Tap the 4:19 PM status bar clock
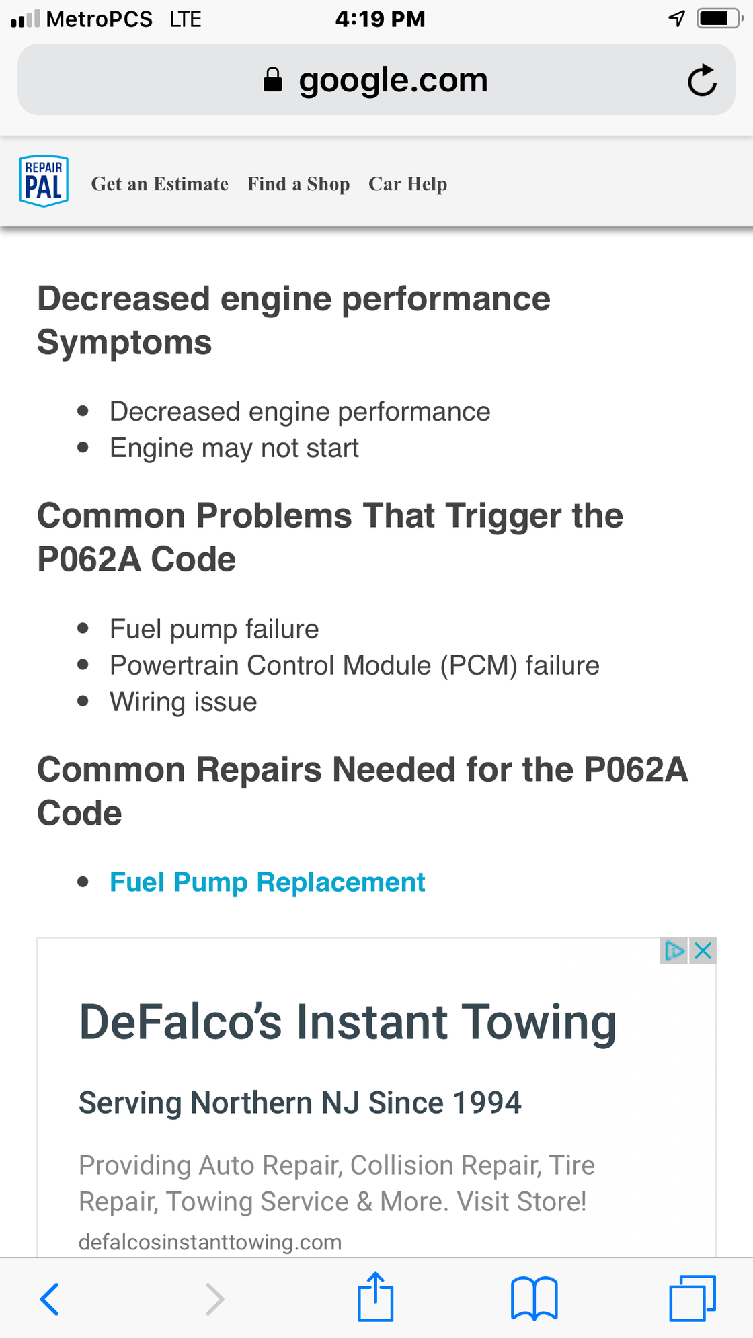 (380, 19)
